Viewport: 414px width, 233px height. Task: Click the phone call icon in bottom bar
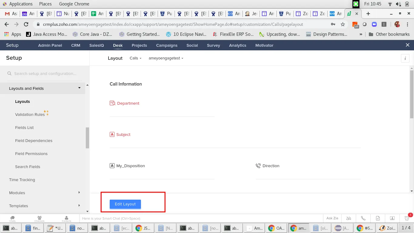[363, 218]
